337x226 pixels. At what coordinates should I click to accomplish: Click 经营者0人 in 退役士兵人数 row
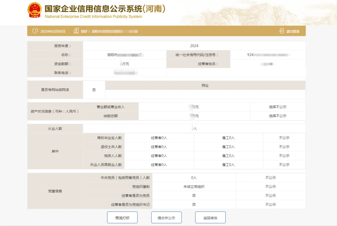(x=159, y=147)
